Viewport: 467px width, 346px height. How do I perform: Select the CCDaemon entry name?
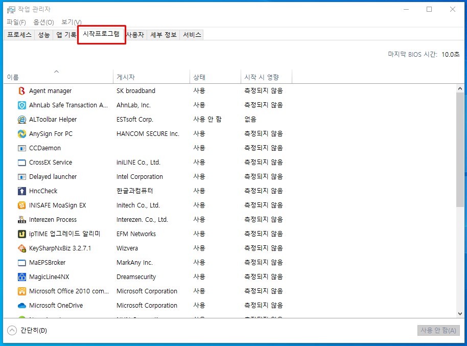[44, 148]
